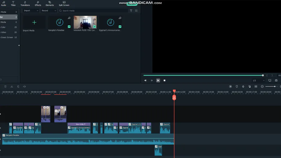Click the timeline adjust sliders icon

pos(18,87)
